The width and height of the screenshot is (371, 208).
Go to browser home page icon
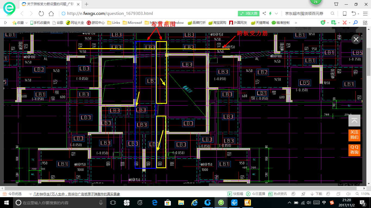click(51, 14)
